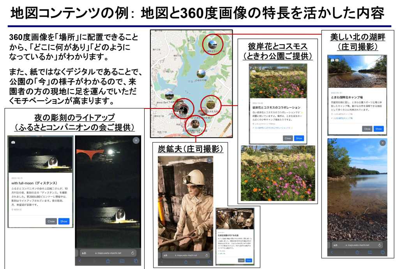The image size is (399, 269).
Task: Close the full-moon night photo viewer
Action: pyautogui.click(x=136, y=140)
